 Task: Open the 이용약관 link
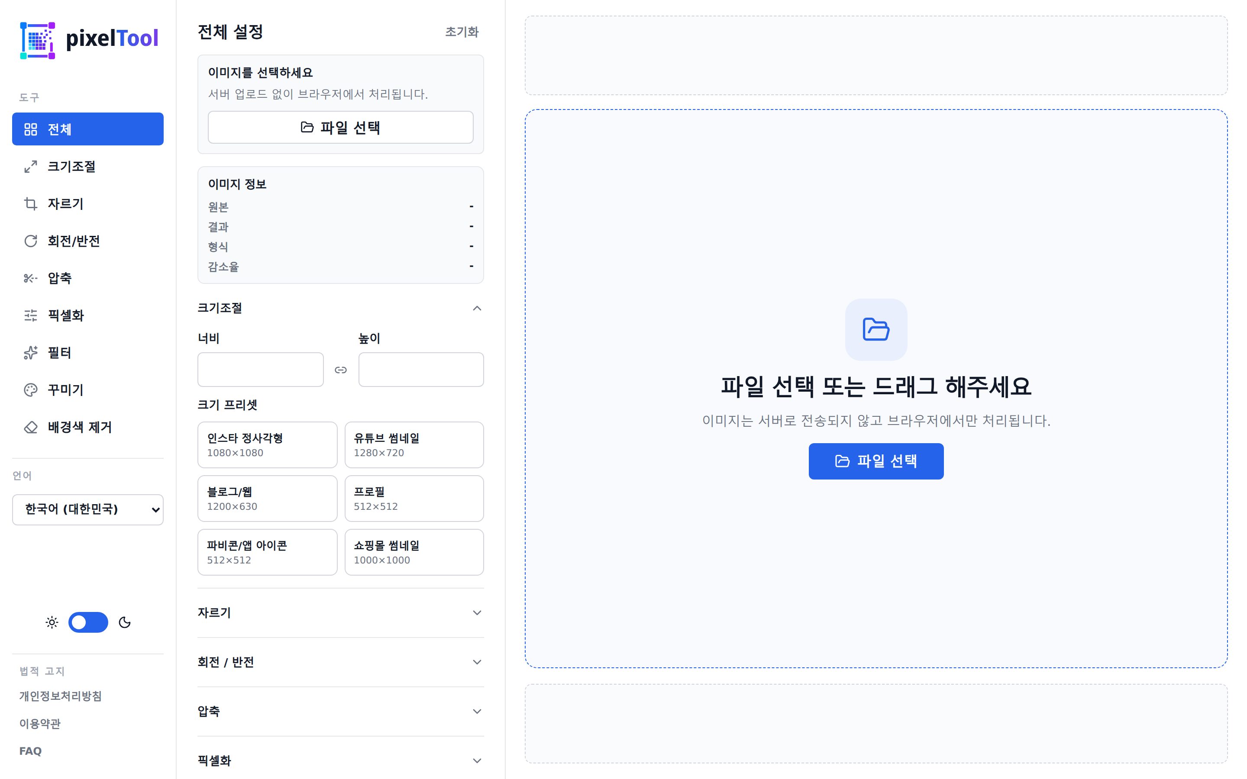(x=40, y=723)
